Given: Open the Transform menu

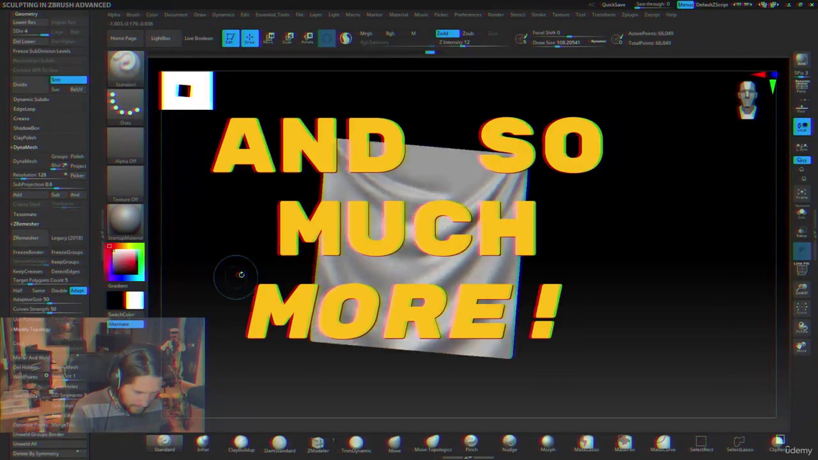Looking at the screenshot, I should click(x=603, y=14).
